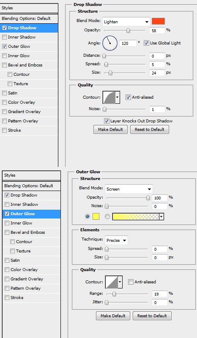Click the Drop Shadow Size slider handle
The image size is (197, 338).
[x=110, y=73]
